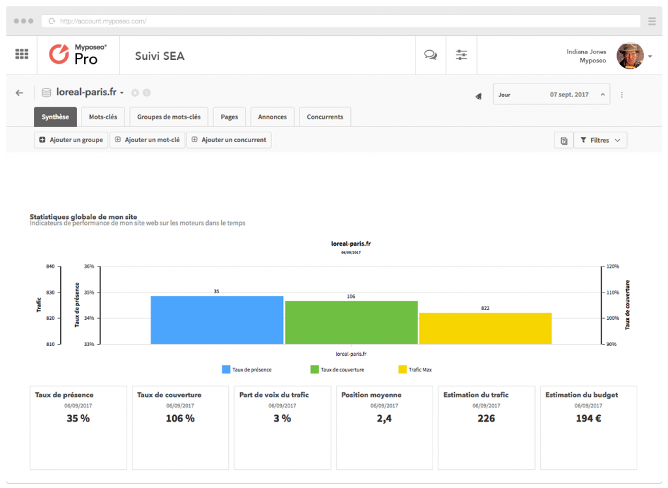Viewport: 668px width, 488px height.
Task: Click Ajouter un mot-clé button
Action: 147,140
